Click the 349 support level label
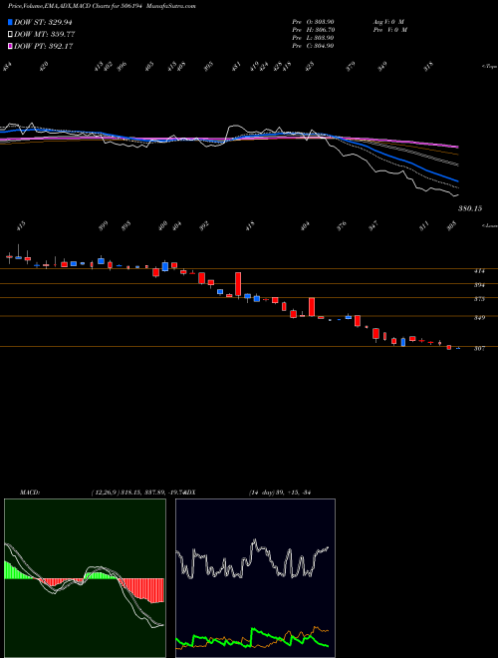This screenshot has width=498, height=658. pos(479,318)
